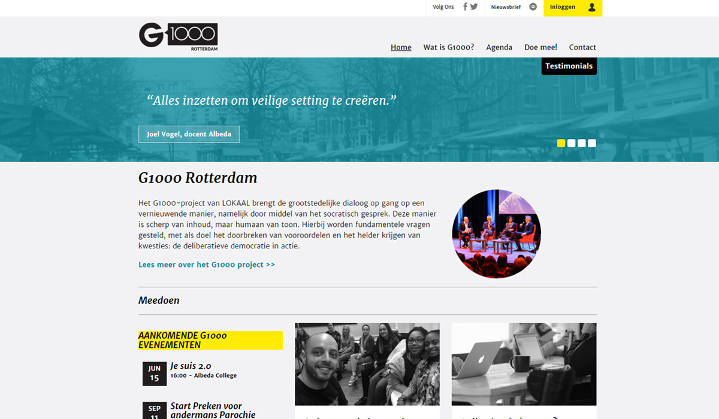Click the testimonial quote text
719x419 pixels.
click(x=272, y=101)
